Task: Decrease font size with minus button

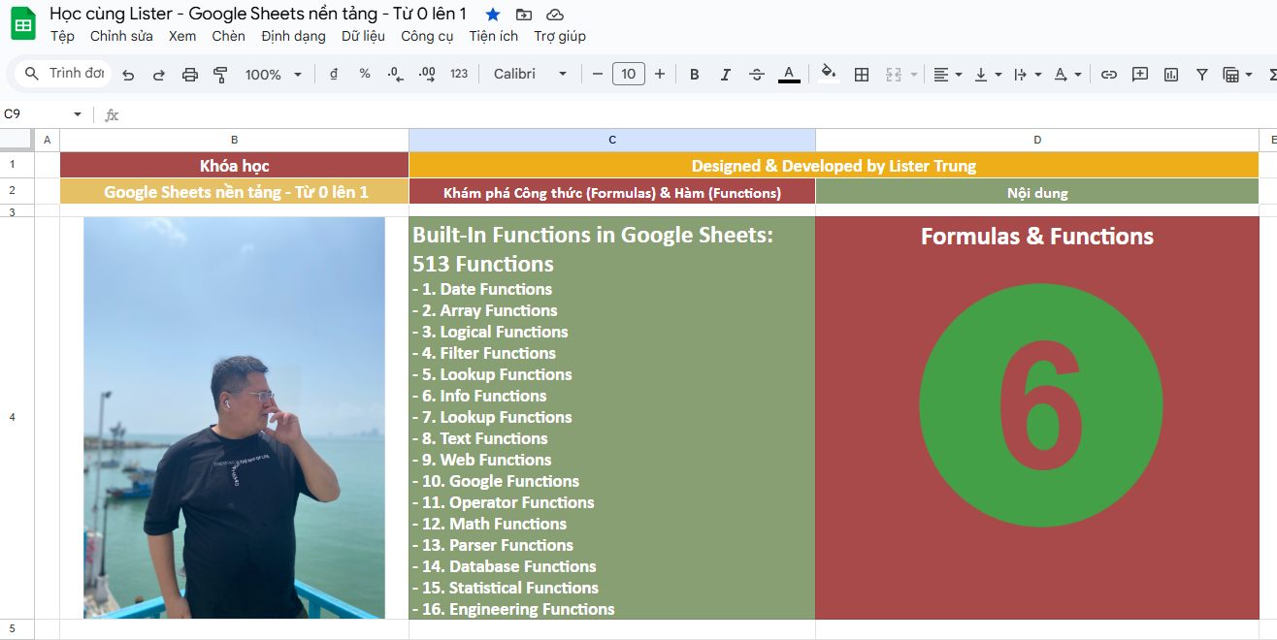Action: (598, 74)
